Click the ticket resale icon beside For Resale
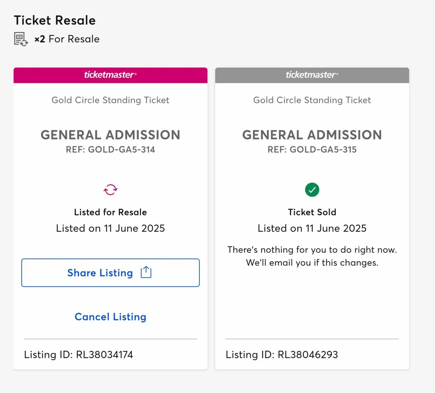 [21, 39]
